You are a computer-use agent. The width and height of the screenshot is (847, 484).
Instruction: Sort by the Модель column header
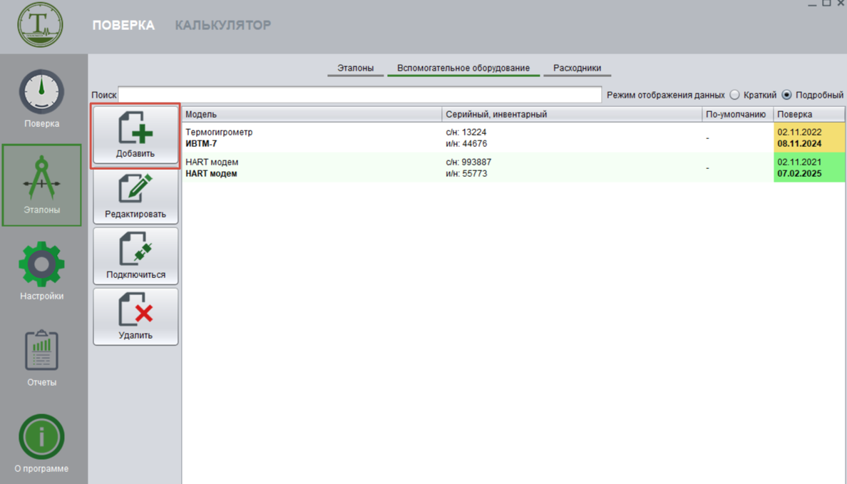[312, 114]
